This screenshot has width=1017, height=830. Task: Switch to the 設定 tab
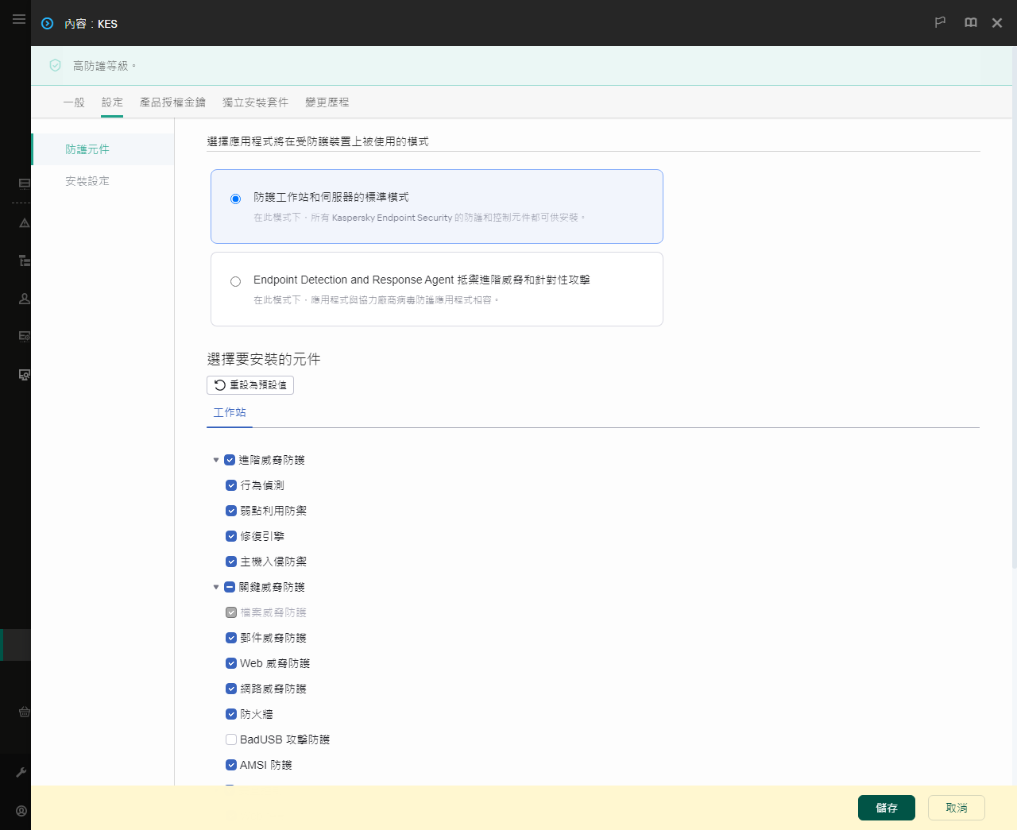point(112,102)
